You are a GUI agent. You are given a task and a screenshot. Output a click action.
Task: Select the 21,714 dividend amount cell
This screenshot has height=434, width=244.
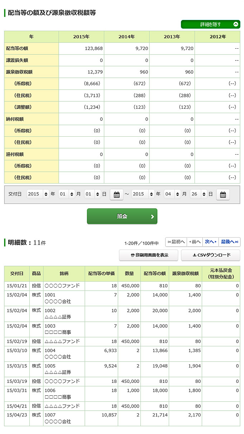click(x=154, y=418)
